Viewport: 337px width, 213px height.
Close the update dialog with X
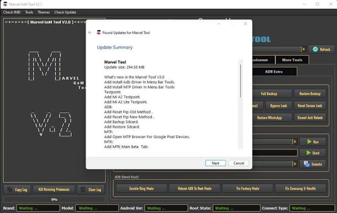(x=245, y=24)
